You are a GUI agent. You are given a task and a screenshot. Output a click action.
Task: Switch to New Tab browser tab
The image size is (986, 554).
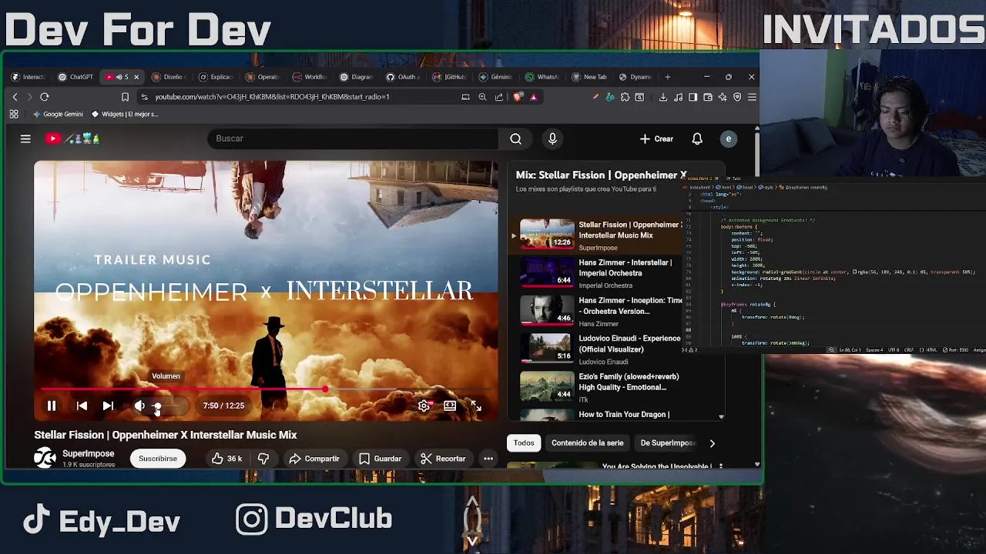point(589,77)
